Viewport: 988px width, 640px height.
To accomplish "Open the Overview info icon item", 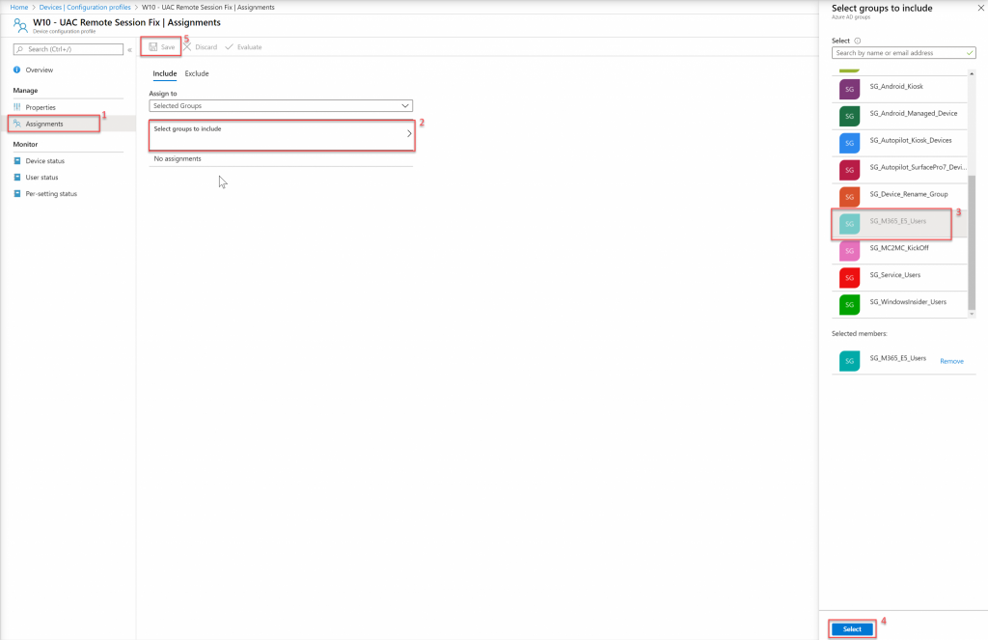I will (17, 70).
